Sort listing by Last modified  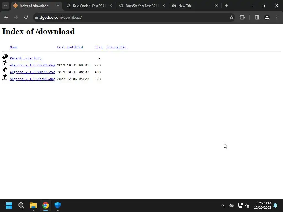[70, 47]
